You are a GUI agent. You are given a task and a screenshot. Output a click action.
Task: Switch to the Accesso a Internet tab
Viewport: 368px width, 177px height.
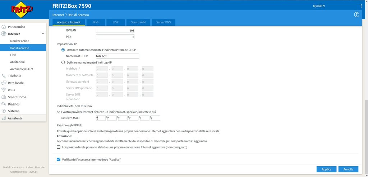click(69, 23)
